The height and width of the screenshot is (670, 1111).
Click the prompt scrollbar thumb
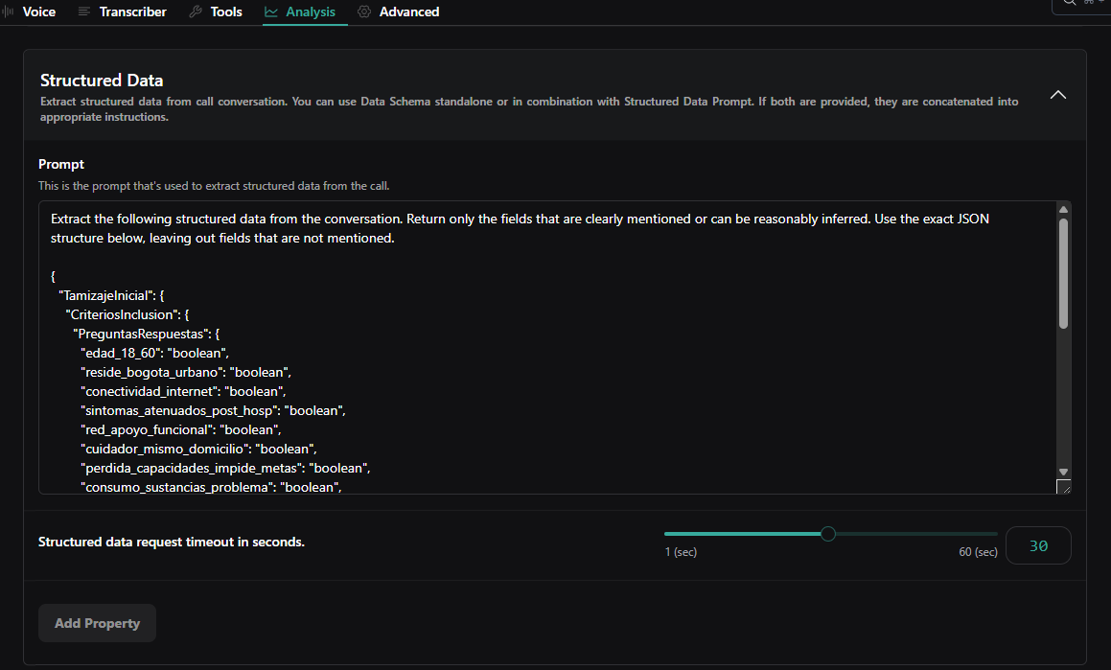tap(1063, 273)
